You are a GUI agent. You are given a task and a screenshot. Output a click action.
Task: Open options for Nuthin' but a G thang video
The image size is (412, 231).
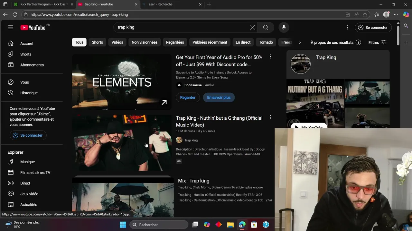pyautogui.click(x=270, y=117)
